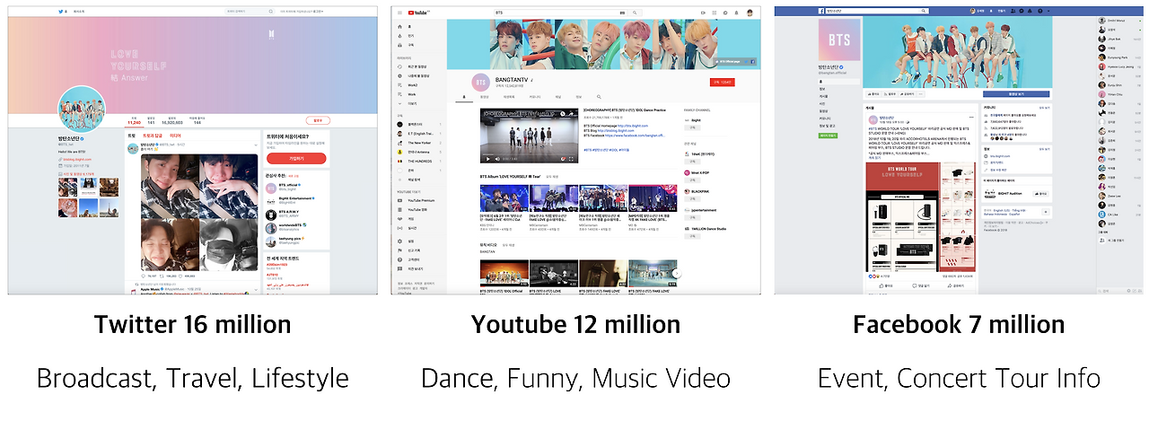The width and height of the screenshot is (1149, 421).
Task: Open THE HUNDREDS subscription in YouTube sidebar
Action: [x=417, y=161]
